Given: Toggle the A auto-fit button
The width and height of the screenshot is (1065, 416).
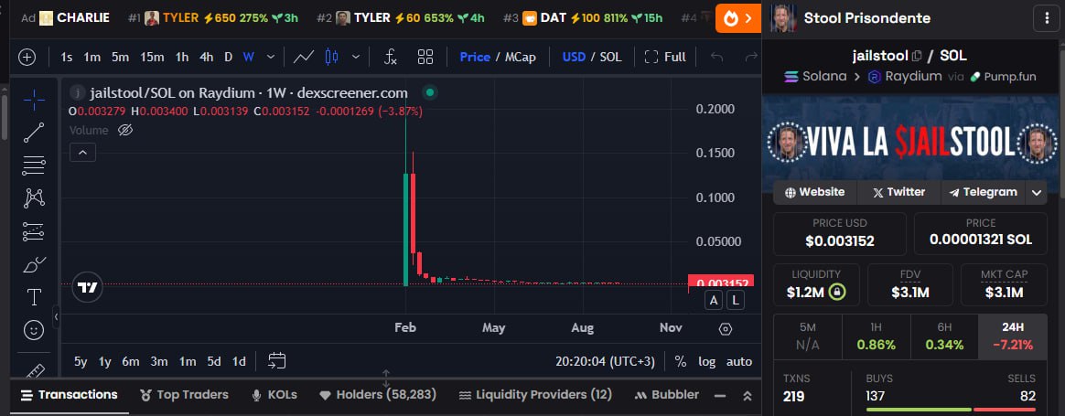Looking at the screenshot, I should [x=713, y=301].
